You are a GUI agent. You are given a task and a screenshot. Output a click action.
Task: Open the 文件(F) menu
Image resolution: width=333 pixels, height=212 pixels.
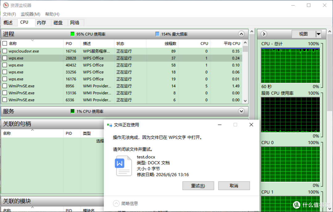(9, 14)
